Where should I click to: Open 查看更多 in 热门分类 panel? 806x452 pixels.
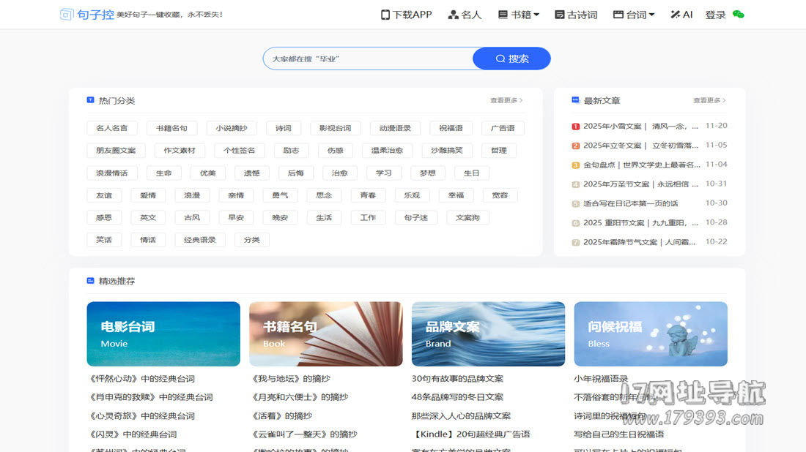pyautogui.click(x=507, y=100)
